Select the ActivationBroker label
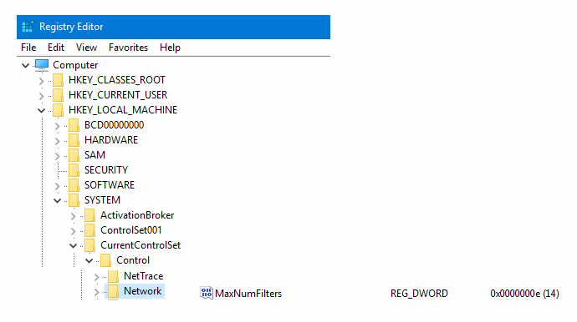The image size is (577, 322). click(x=137, y=215)
